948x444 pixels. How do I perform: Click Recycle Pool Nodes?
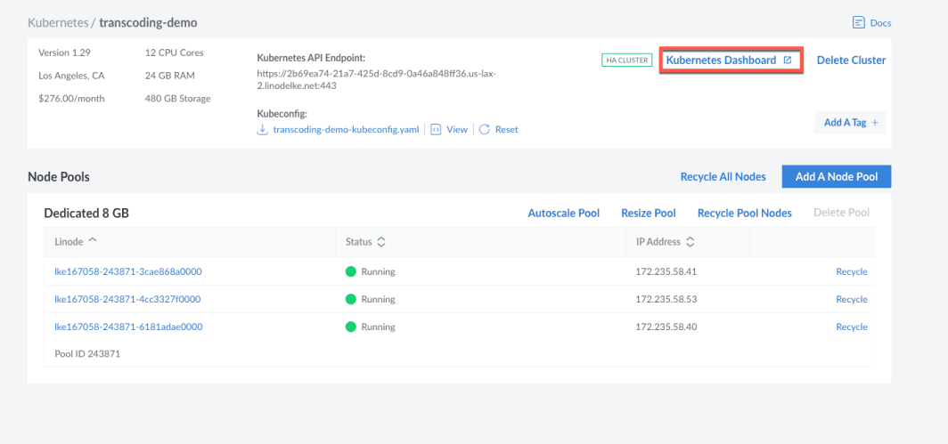click(744, 214)
